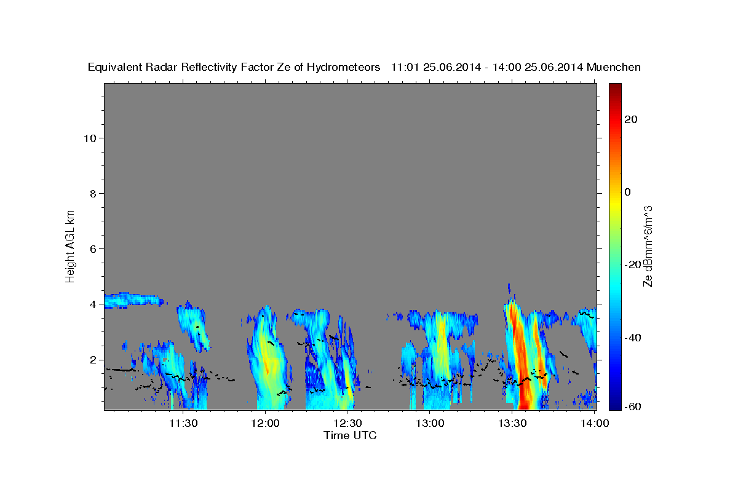
Task: Click the plot title 'Equivalent Radar Reflectivity Factor Ze of Hydrometeors'
Action: pyautogui.click(x=234, y=68)
